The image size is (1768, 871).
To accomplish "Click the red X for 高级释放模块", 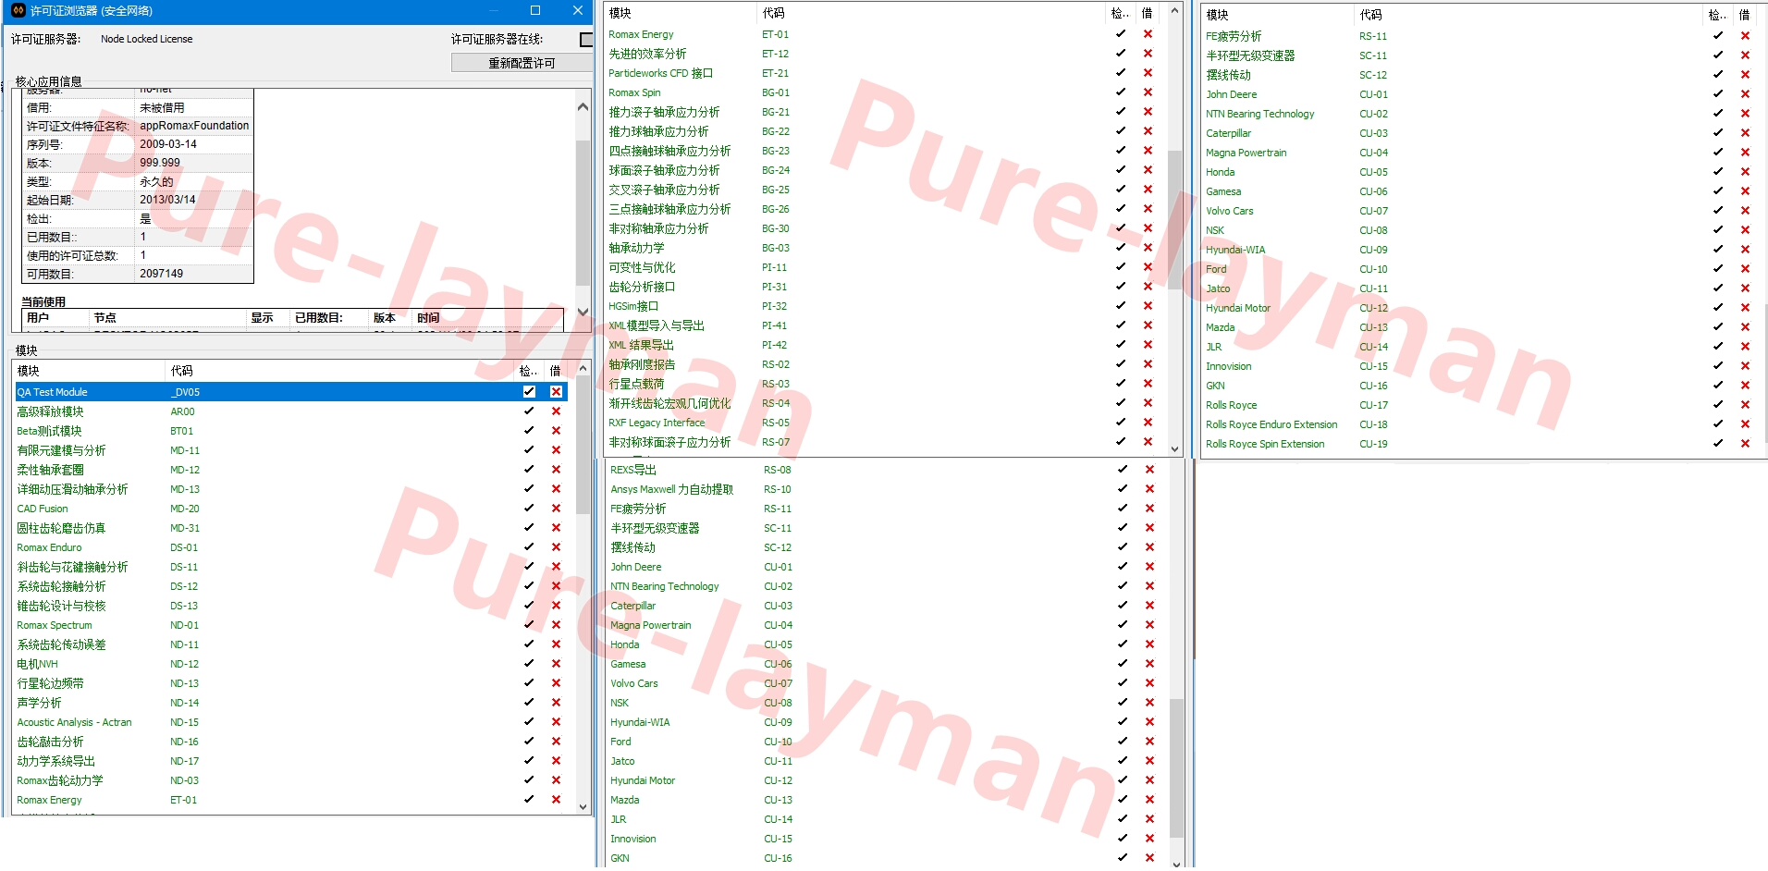I will coord(556,411).
